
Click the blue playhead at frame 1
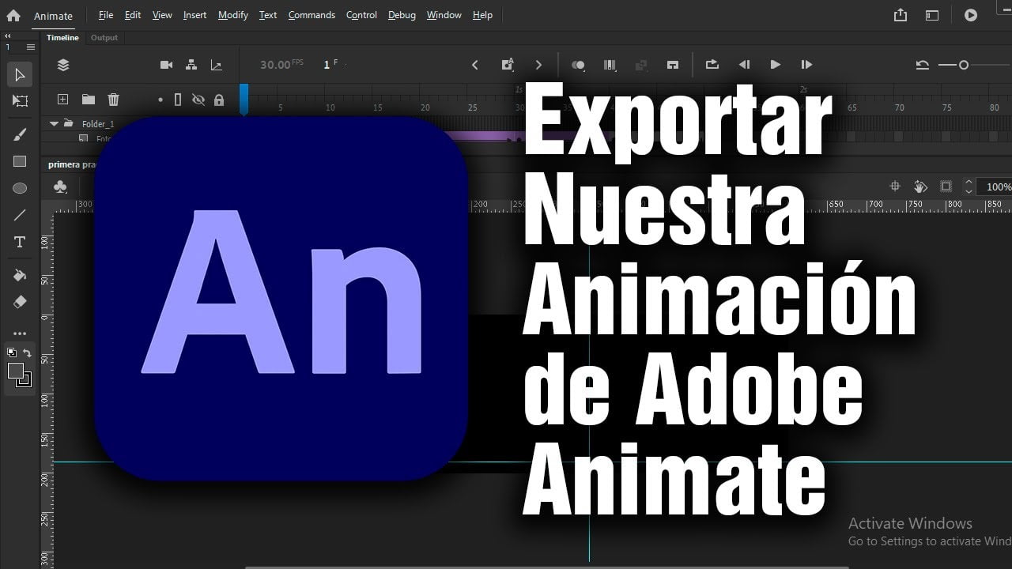pyautogui.click(x=244, y=100)
